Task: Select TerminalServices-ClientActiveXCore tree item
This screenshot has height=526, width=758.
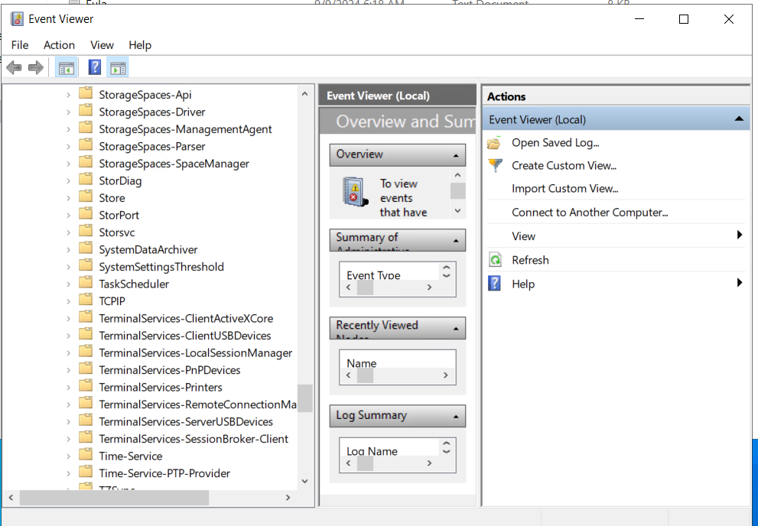Action: (x=186, y=319)
